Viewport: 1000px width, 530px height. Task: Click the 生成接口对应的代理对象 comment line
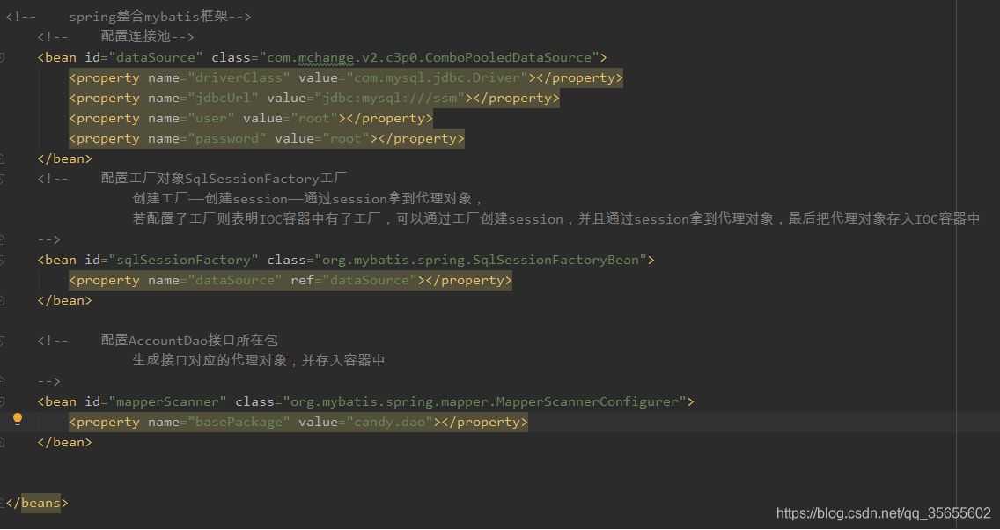click(258, 361)
